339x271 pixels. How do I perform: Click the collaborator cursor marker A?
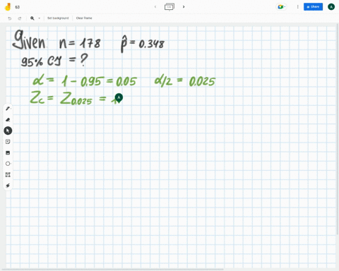(x=119, y=97)
